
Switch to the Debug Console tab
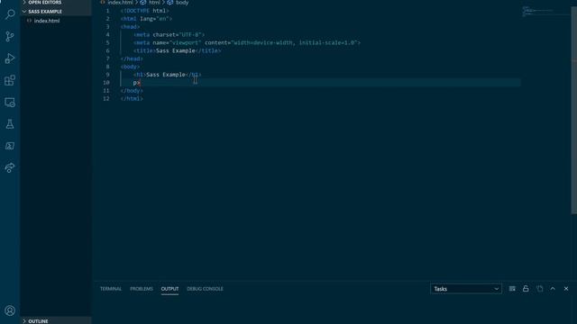pyautogui.click(x=205, y=289)
